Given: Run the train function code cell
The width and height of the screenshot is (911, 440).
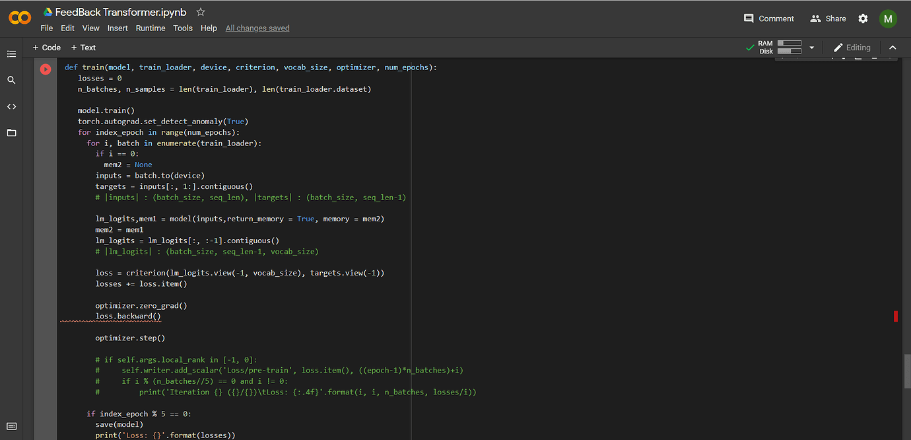Looking at the screenshot, I should (x=46, y=69).
